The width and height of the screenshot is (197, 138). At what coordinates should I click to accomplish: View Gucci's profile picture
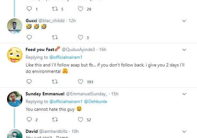14,26
